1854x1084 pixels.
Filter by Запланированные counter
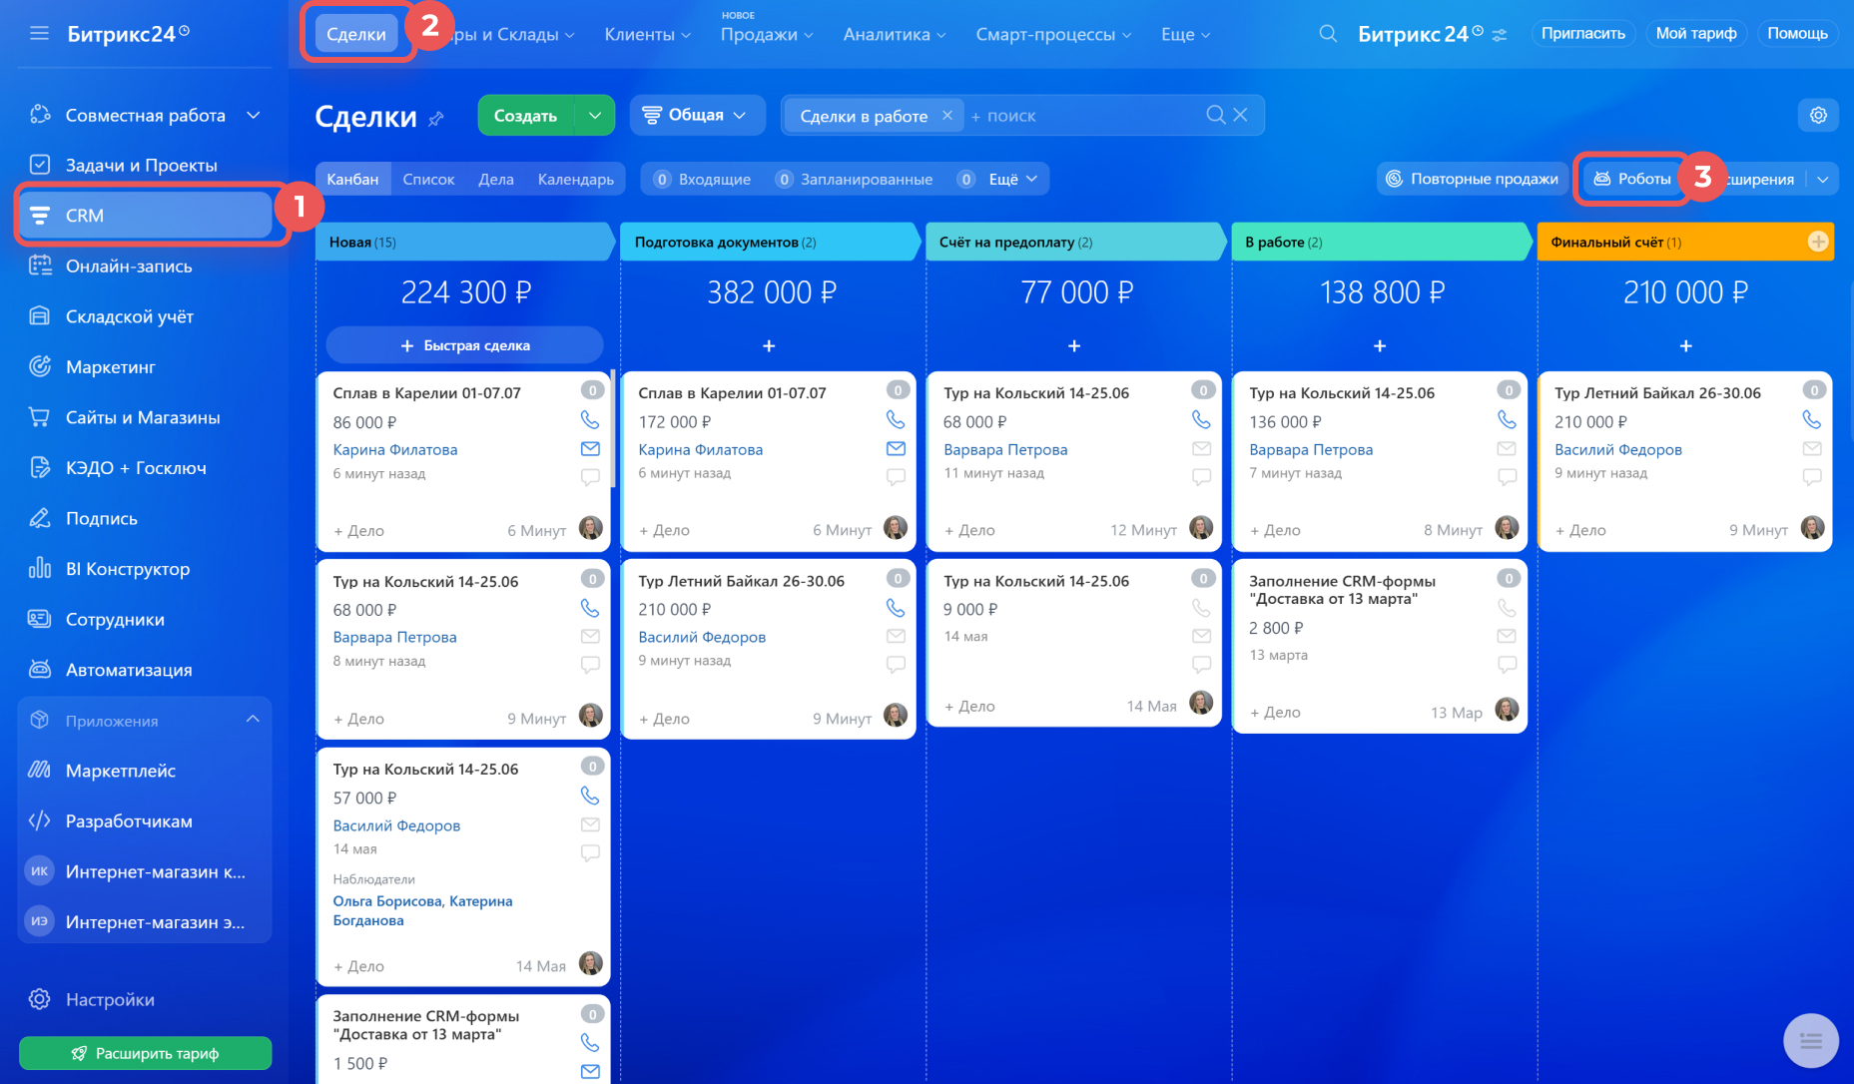855,179
